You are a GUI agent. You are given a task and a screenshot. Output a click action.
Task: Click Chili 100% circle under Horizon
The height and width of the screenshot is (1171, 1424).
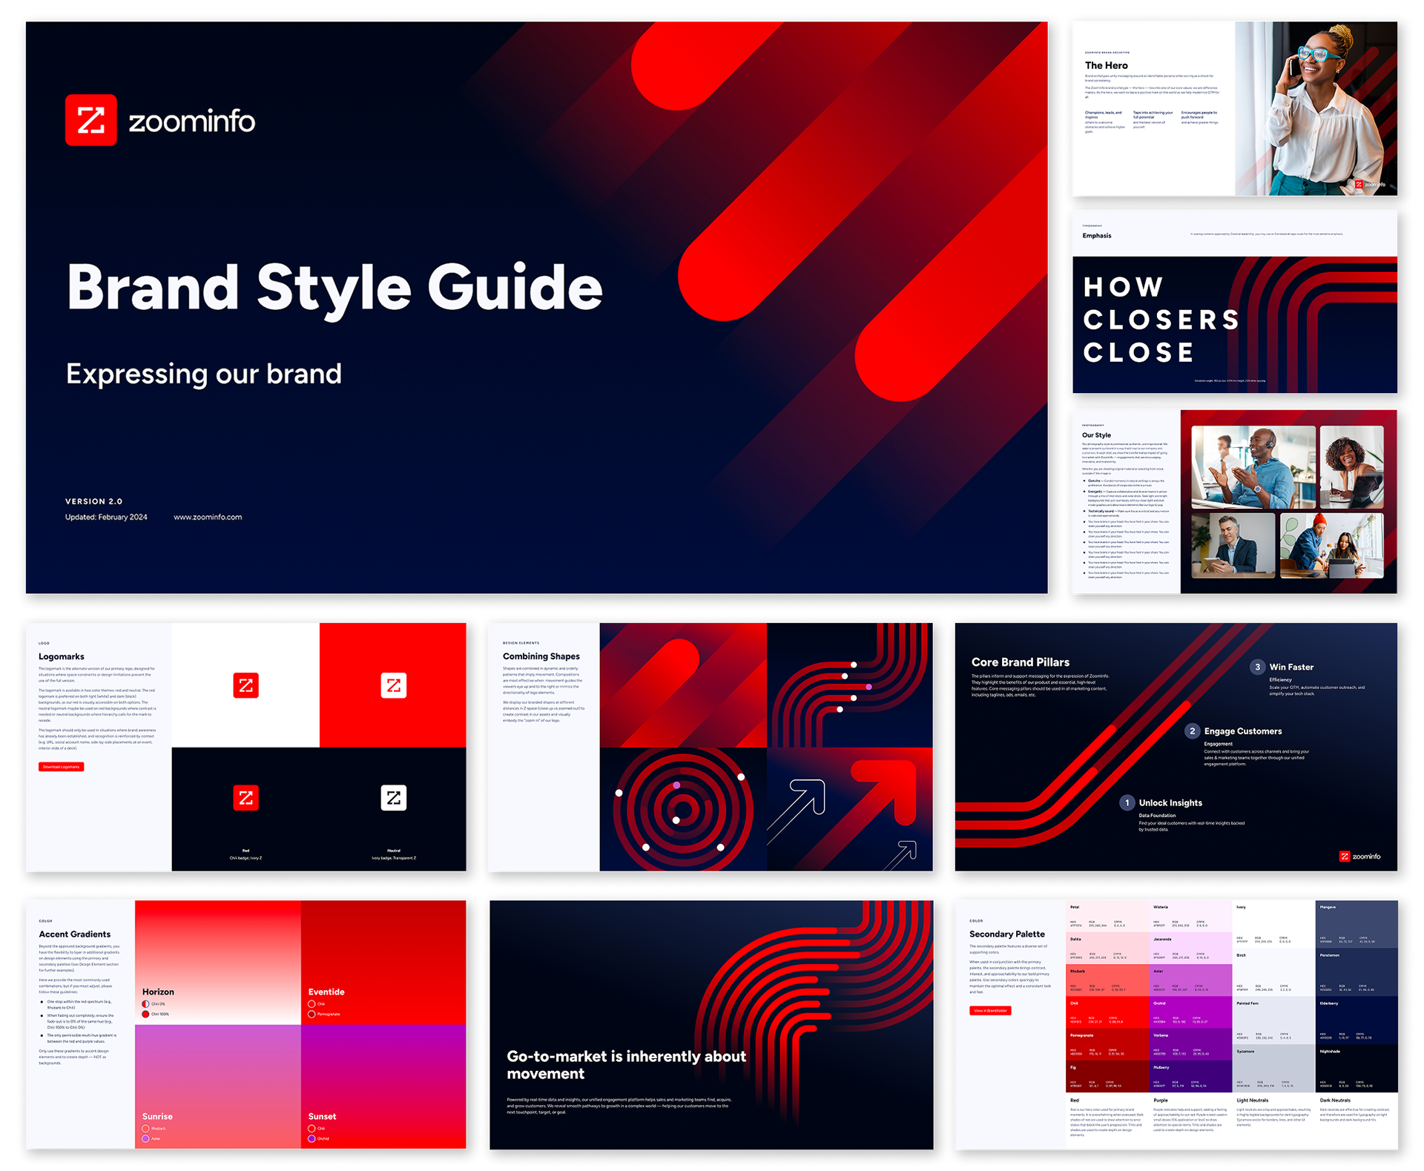[x=146, y=1014]
